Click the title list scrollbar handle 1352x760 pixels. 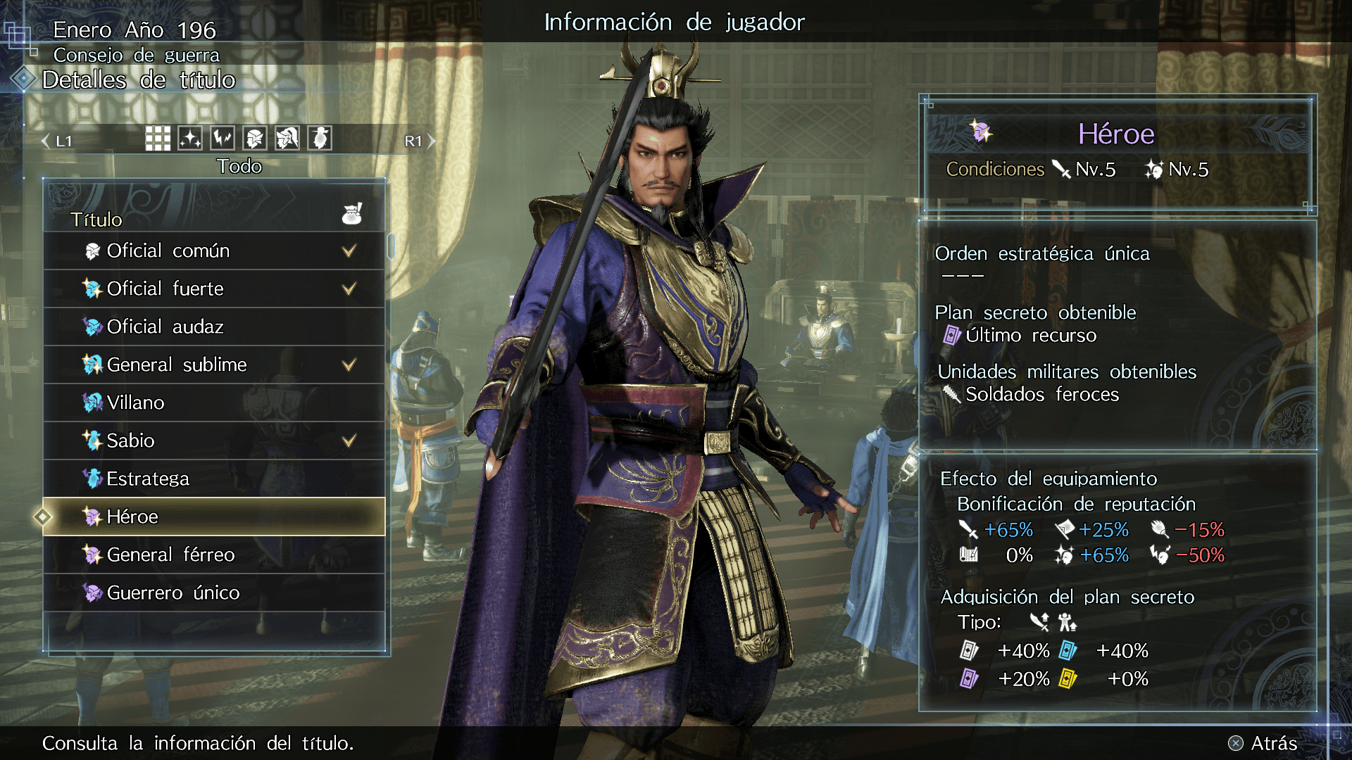pyautogui.click(x=391, y=246)
